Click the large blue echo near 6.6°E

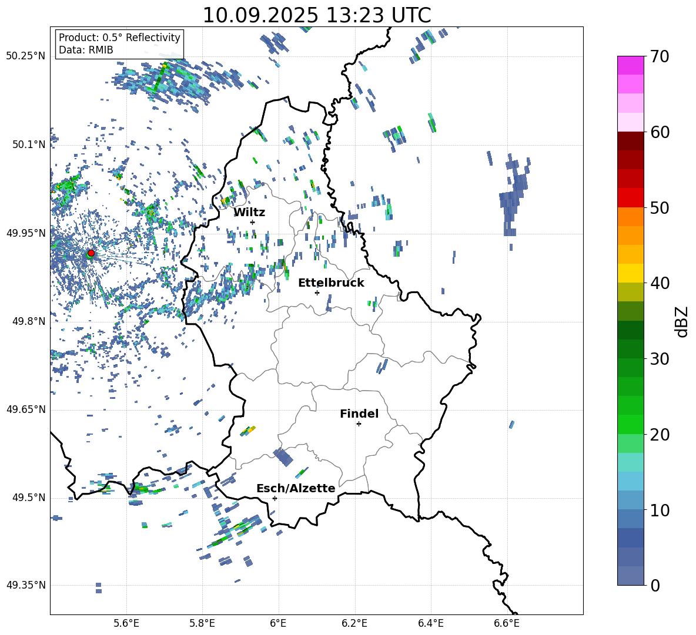[514, 195]
